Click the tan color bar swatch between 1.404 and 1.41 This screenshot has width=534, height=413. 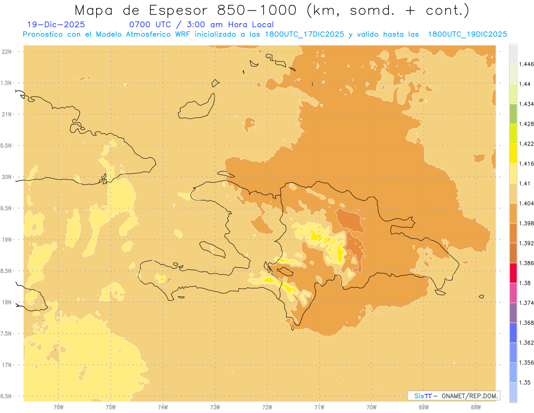513,193
